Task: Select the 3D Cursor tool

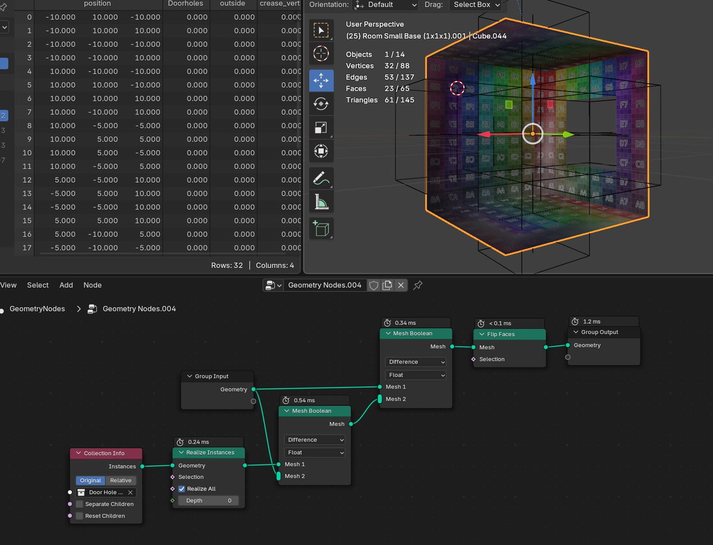Action: [x=321, y=53]
